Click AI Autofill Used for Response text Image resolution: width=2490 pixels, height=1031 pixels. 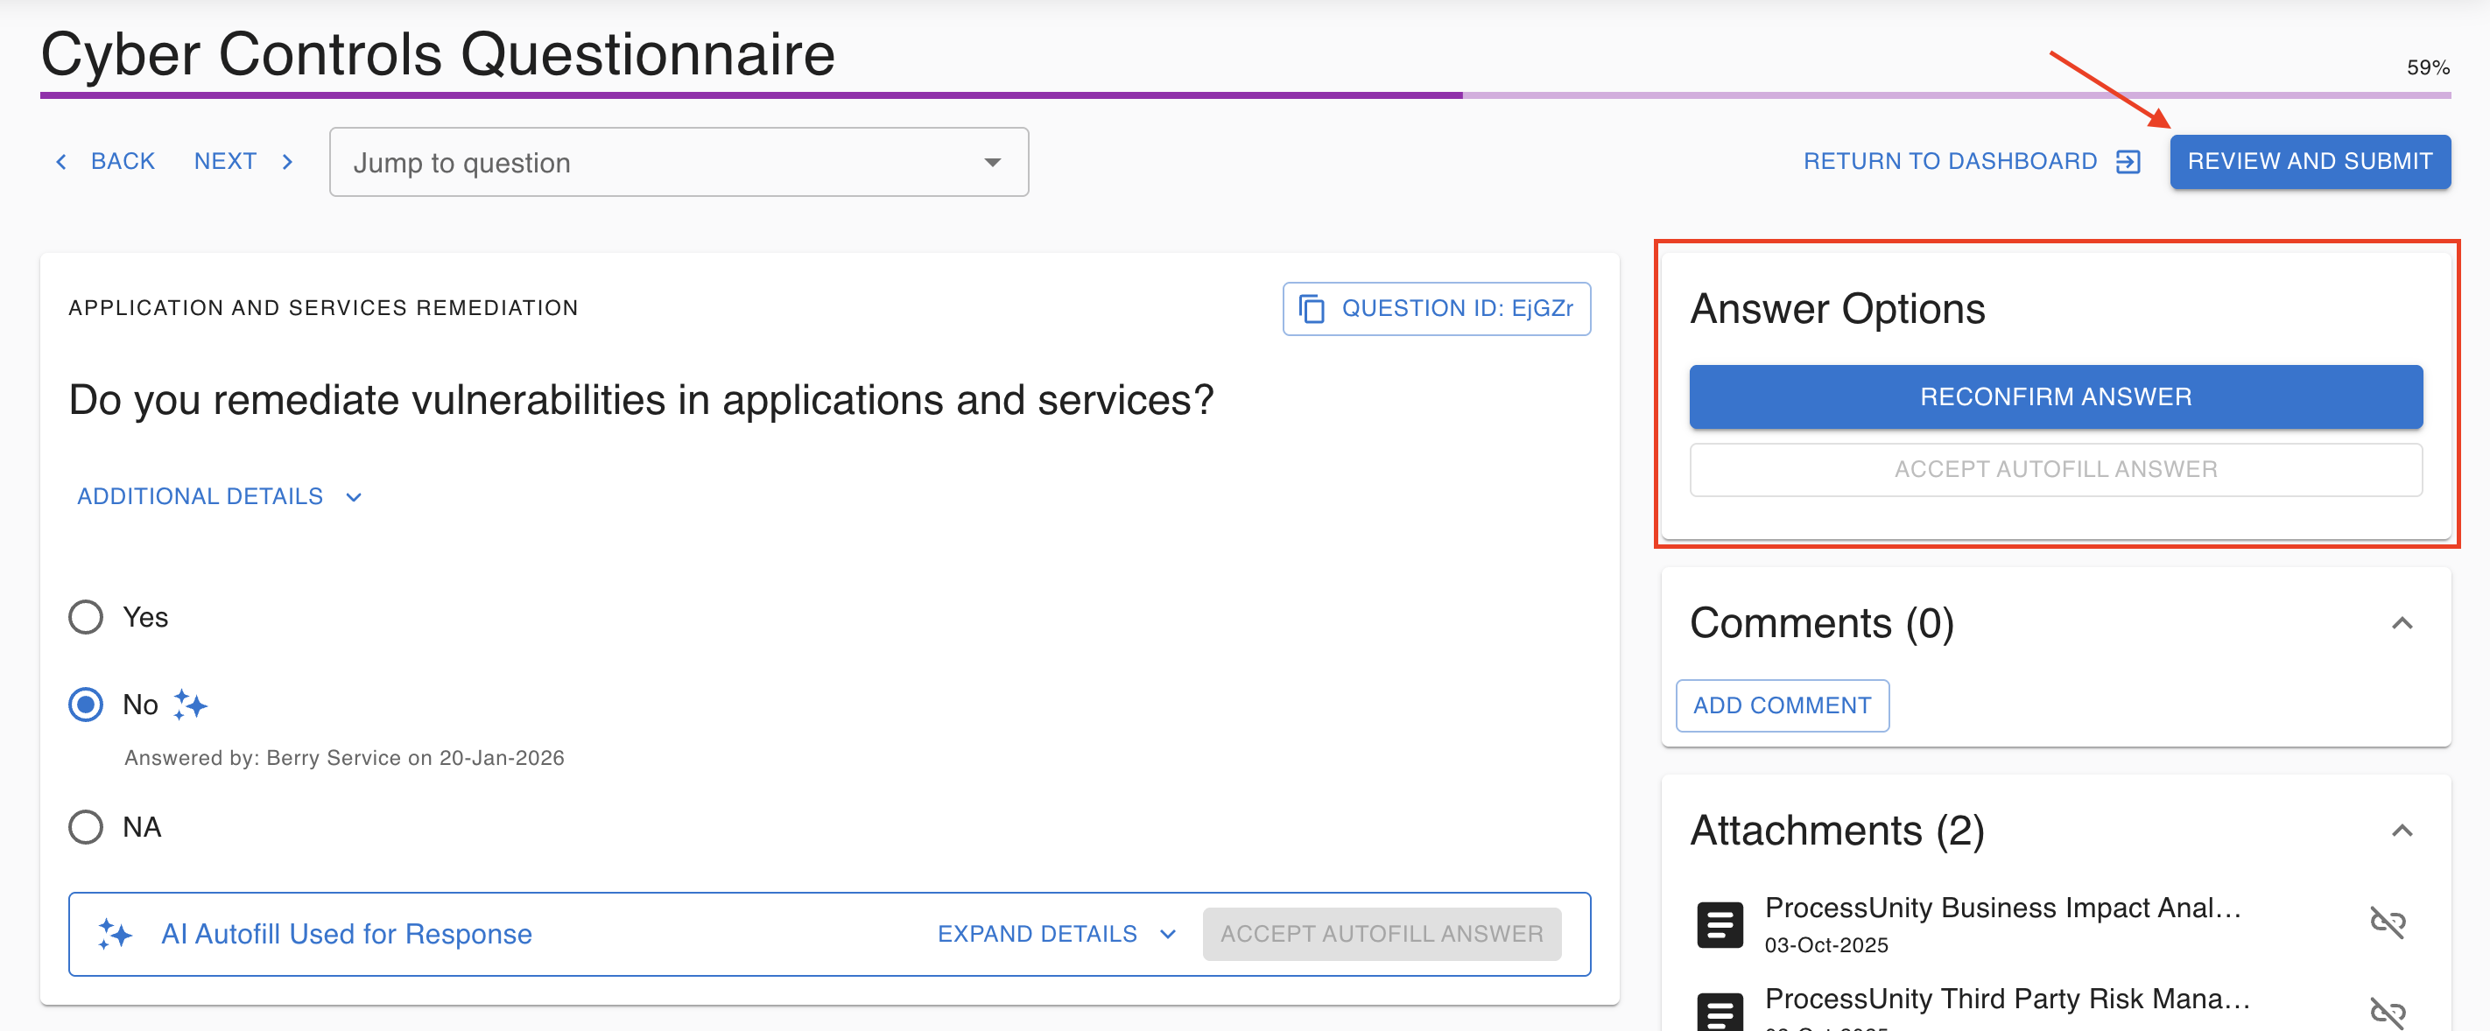tap(346, 933)
